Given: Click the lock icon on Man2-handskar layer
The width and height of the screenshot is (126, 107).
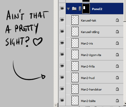Looking at the screenshot, I should click(x=117, y=89).
